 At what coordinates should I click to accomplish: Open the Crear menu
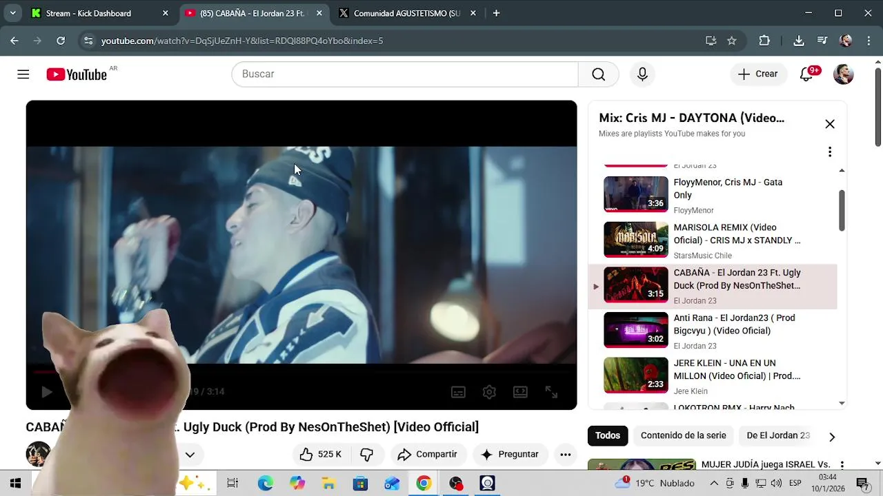tap(758, 74)
